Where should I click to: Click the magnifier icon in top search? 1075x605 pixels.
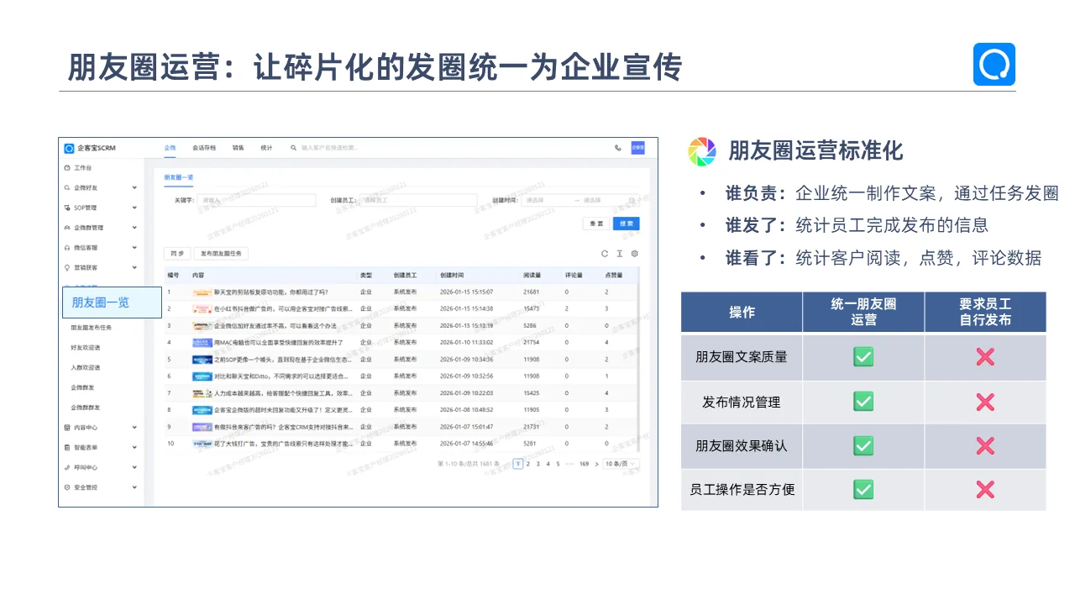tap(293, 148)
